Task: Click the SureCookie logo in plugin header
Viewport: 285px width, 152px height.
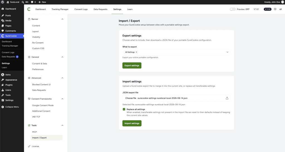Action: pyautogui.click(x=29, y=9)
